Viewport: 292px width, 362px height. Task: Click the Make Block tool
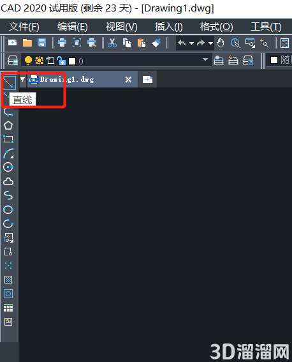pos(8,252)
